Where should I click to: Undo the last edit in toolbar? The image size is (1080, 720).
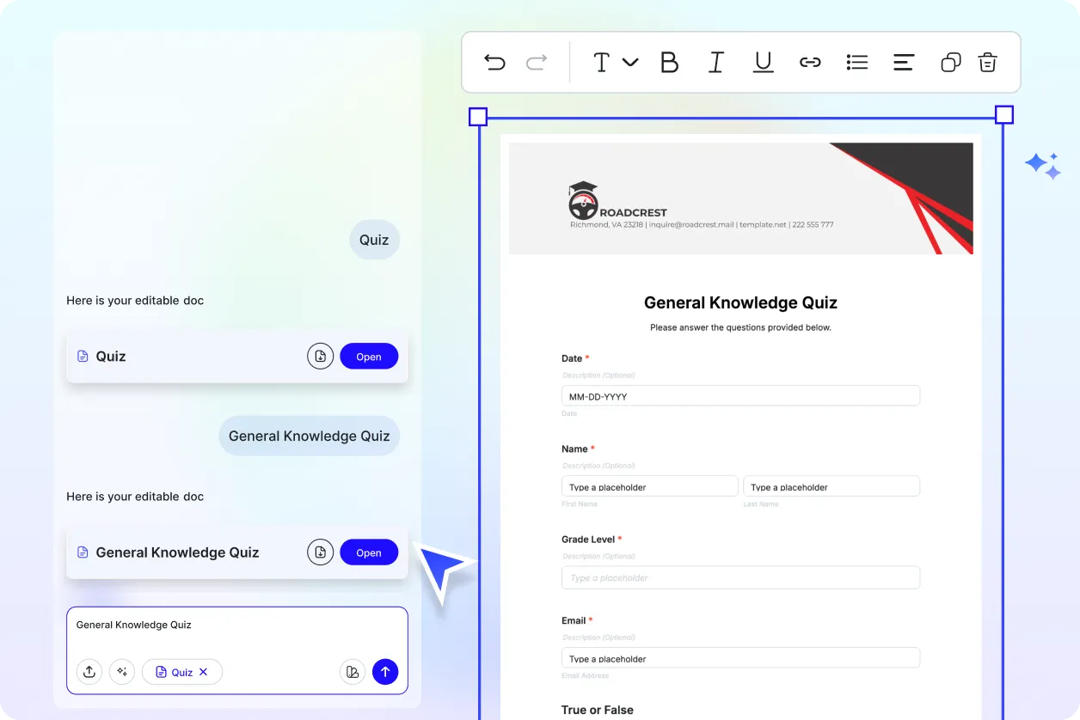click(x=494, y=62)
